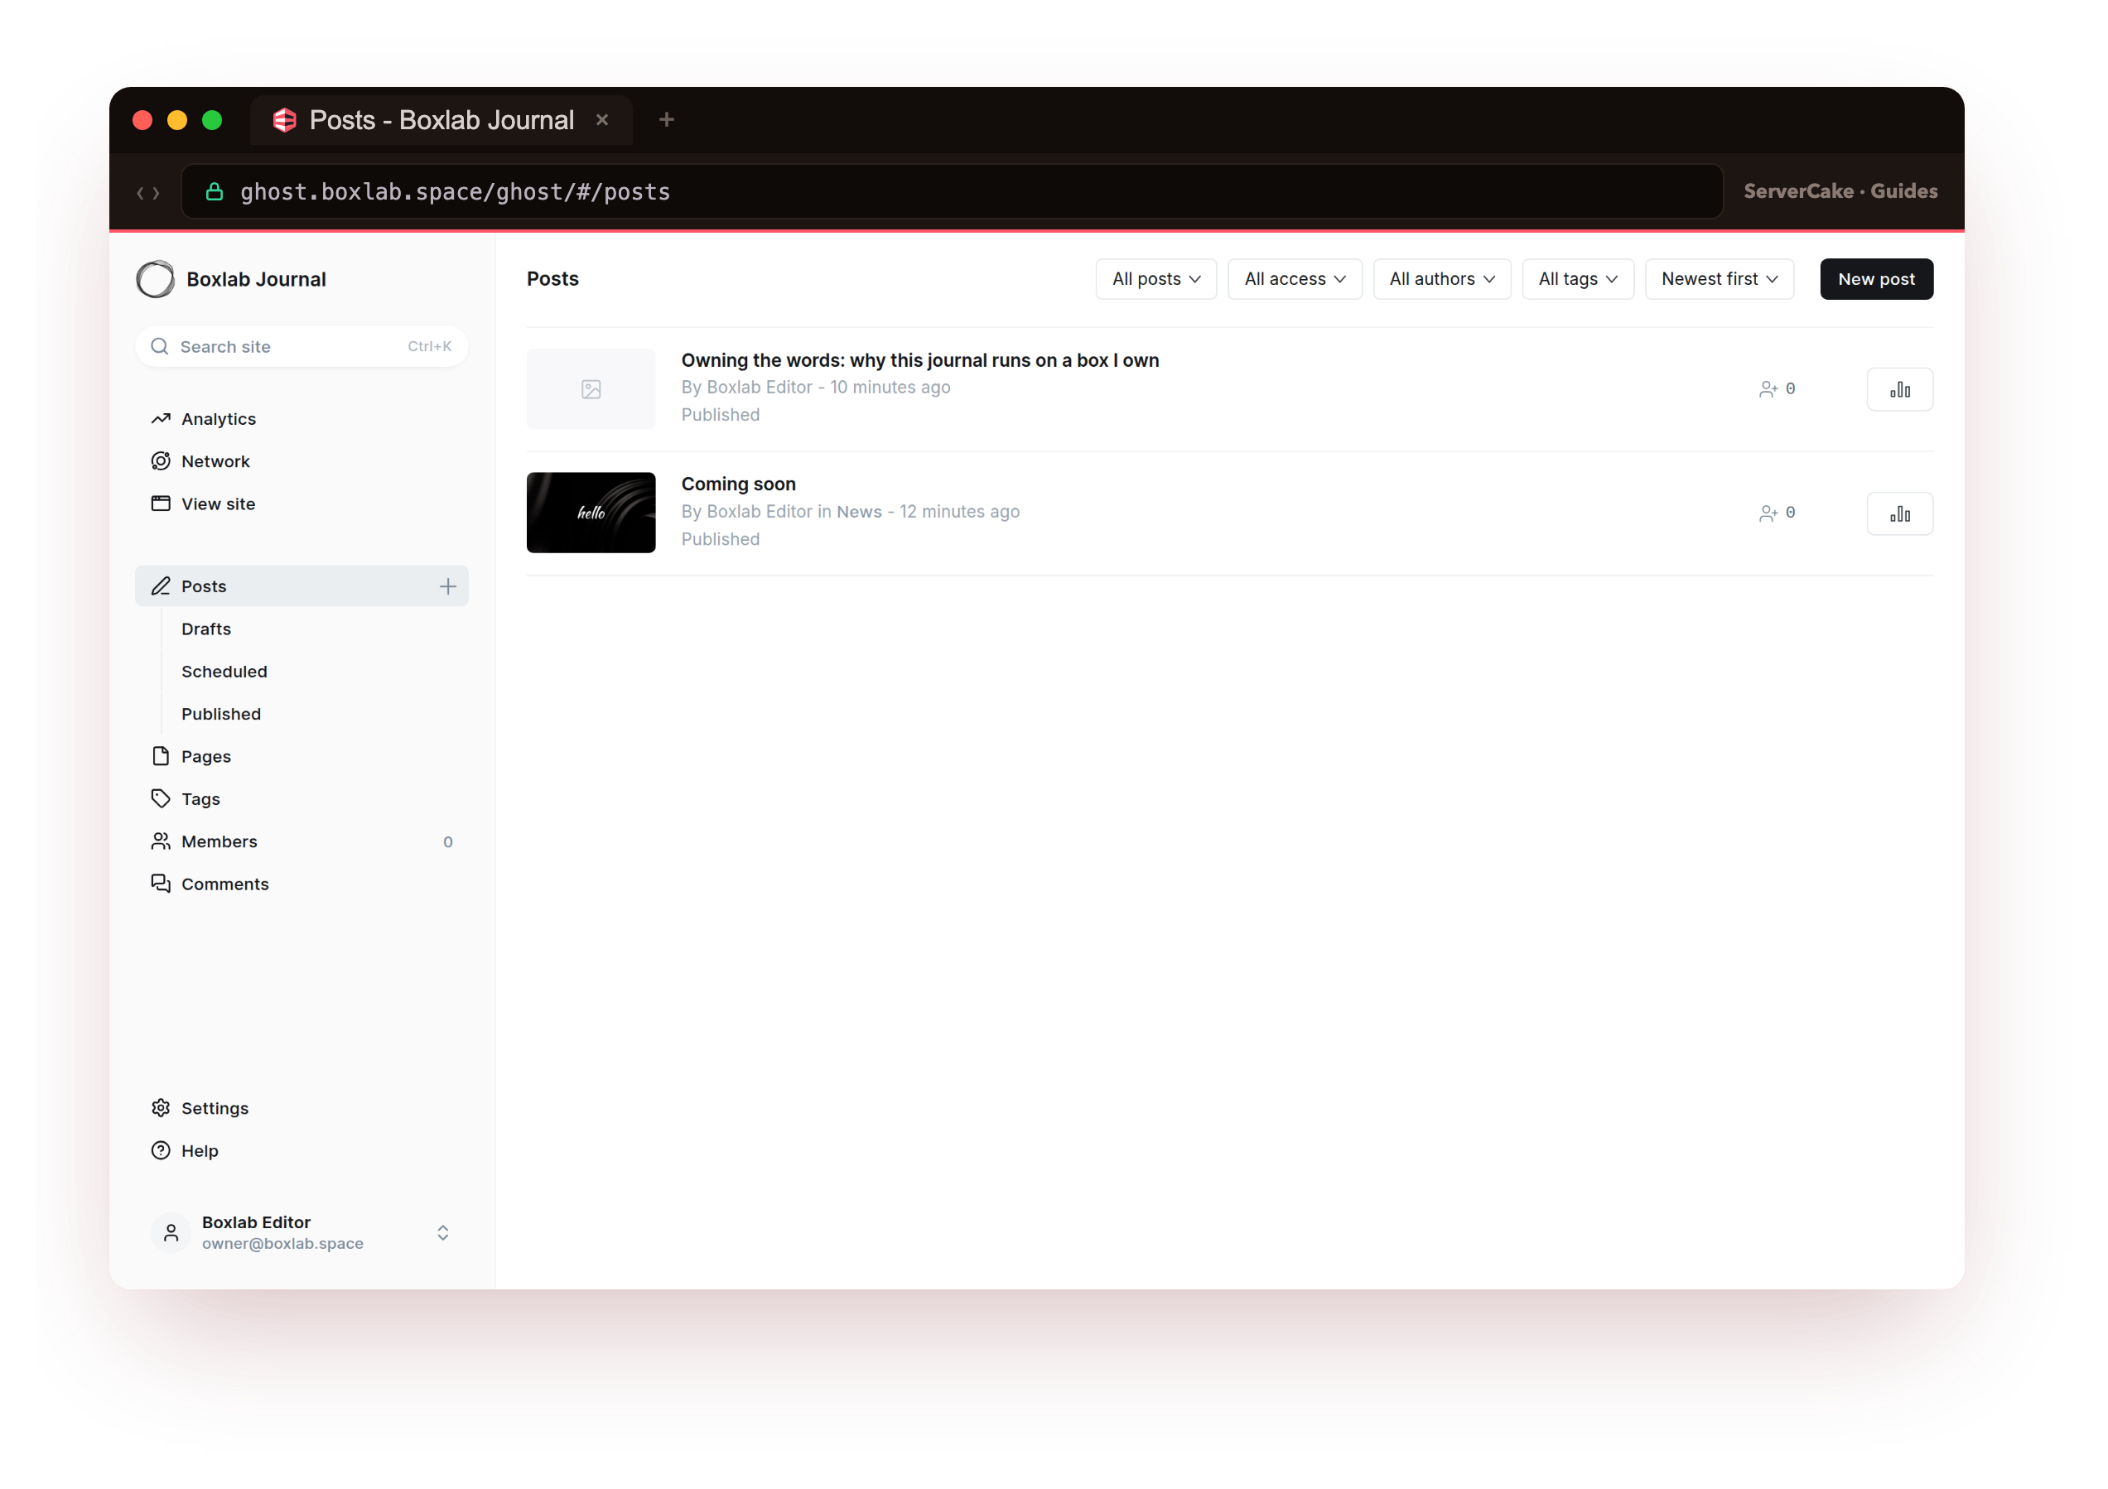2108x1489 pixels.
Task: Click the Posts pencil icon
Action: click(161, 585)
